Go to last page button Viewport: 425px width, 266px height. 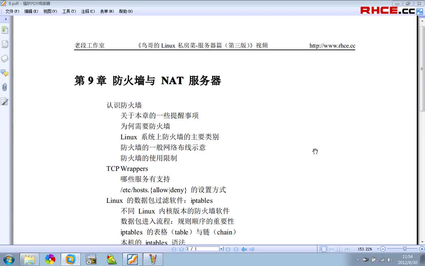pyautogui.click(x=236, y=249)
